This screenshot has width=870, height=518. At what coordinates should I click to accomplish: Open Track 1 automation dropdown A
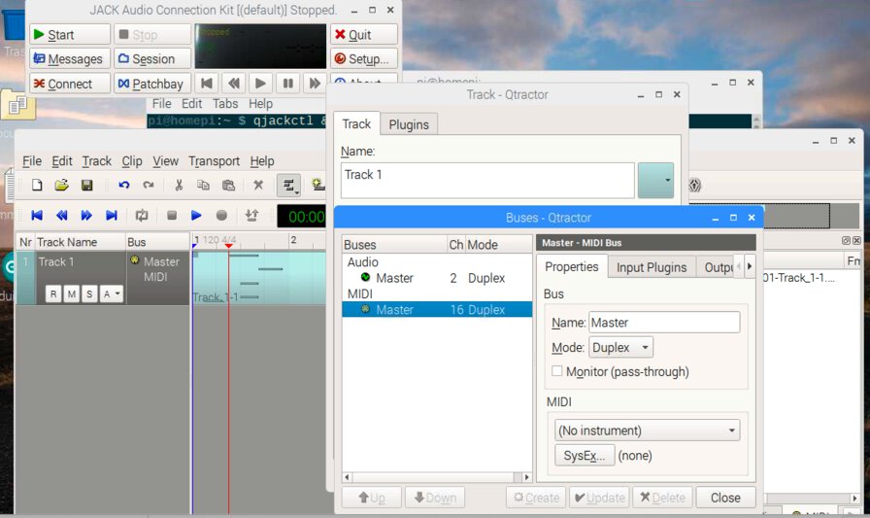pyautogui.click(x=112, y=294)
